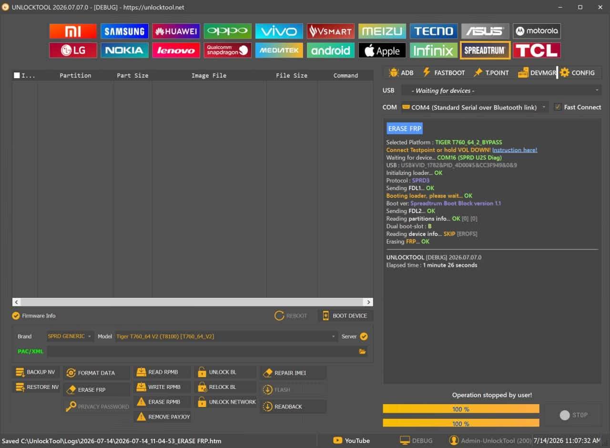Click the ERASE FRP button
Screen dimensions: 610x448
(97, 389)
